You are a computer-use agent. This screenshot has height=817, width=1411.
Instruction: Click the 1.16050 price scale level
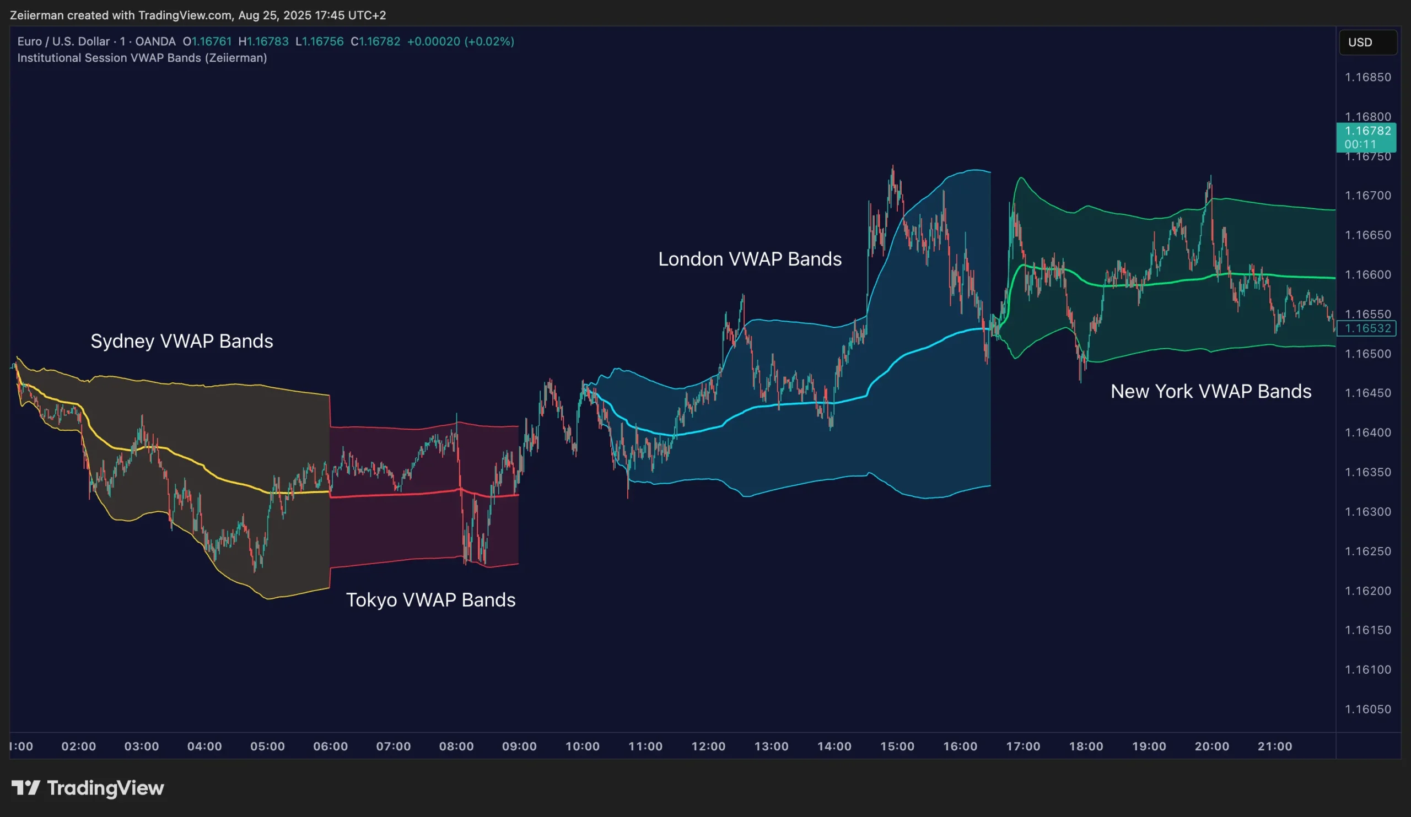click(x=1367, y=709)
